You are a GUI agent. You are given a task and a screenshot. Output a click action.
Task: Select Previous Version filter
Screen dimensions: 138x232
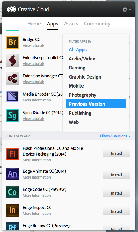point(96,104)
